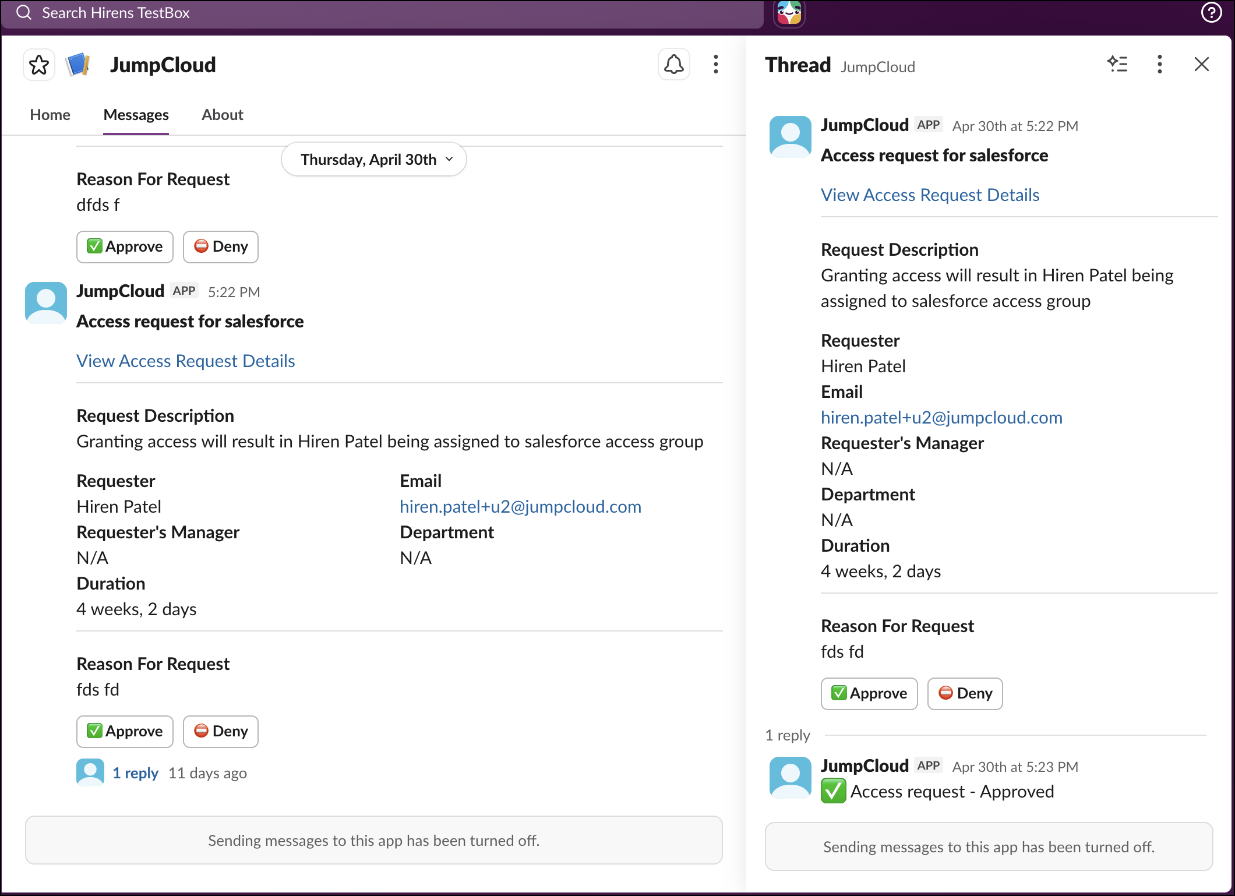The image size is (1235, 896).
Task: Open thread more actions menu
Action: pos(1159,64)
